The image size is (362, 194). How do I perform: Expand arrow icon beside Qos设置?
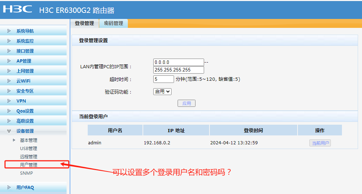coord(9,111)
